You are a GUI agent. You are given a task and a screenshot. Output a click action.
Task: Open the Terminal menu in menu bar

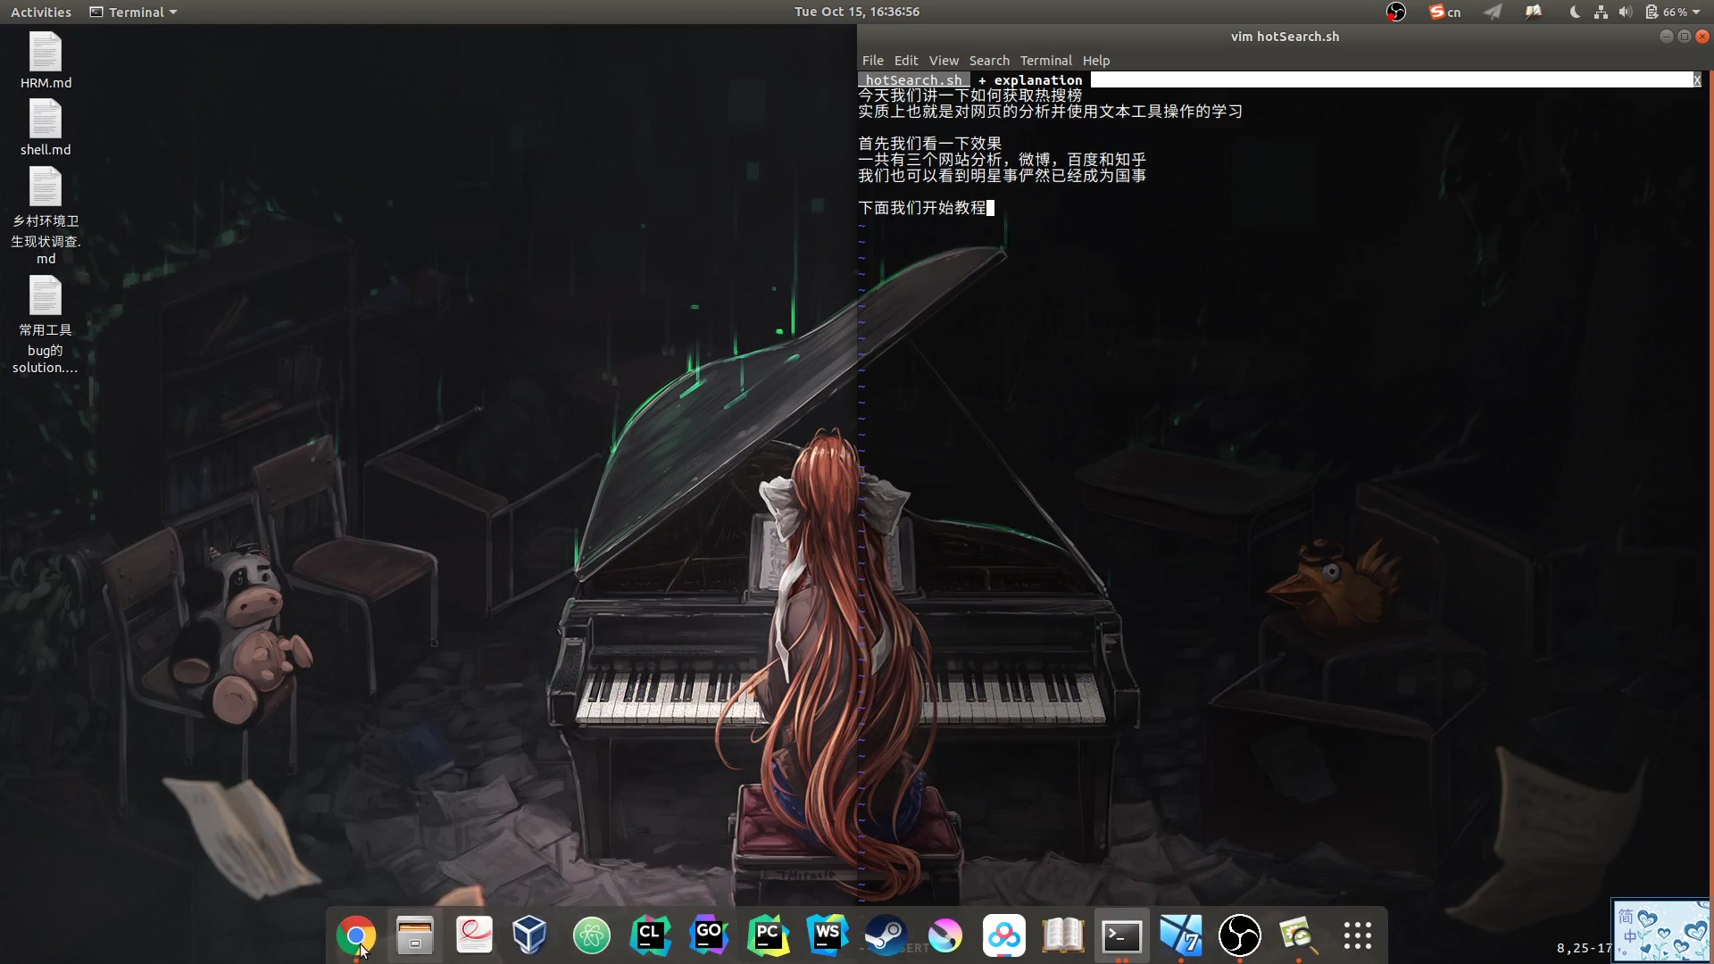click(x=1045, y=61)
